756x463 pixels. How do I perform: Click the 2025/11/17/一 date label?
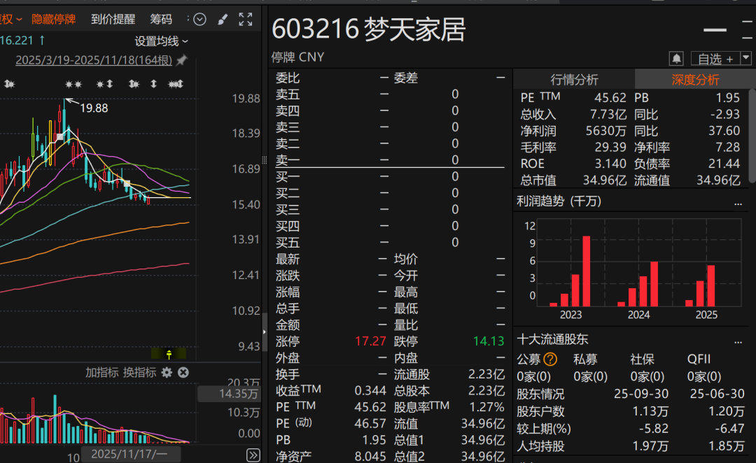coord(129,455)
